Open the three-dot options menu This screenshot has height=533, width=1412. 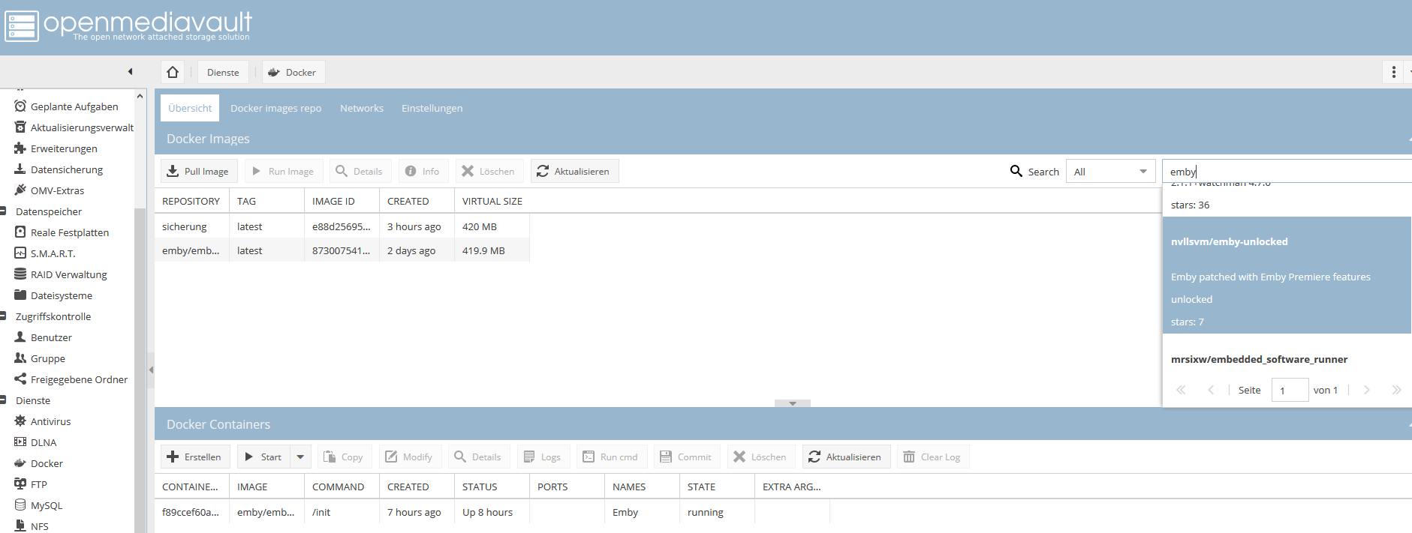(1394, 72)
